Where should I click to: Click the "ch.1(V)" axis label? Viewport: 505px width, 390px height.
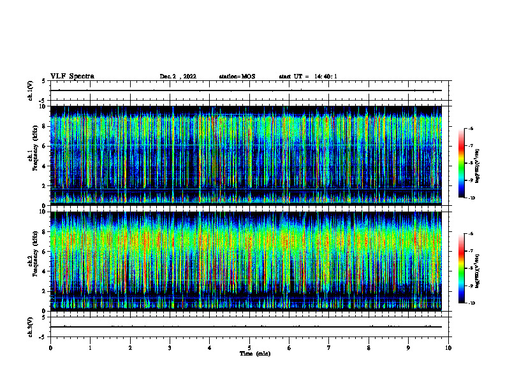click(x=31, y=90)
